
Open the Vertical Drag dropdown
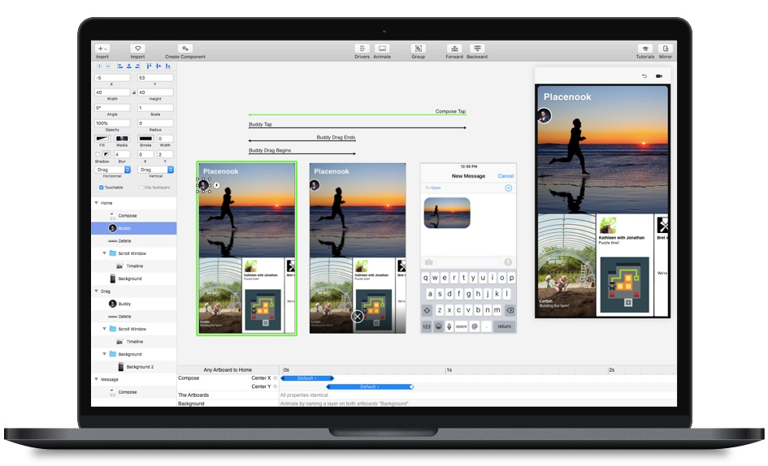[156, 170]
